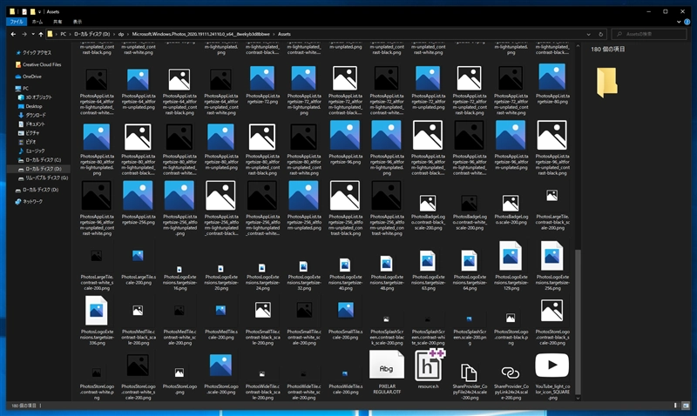This screenshot has width=697, height=416.
Task: Select クイック アクセス in navigation pane
Action: (x=33, y=52)
